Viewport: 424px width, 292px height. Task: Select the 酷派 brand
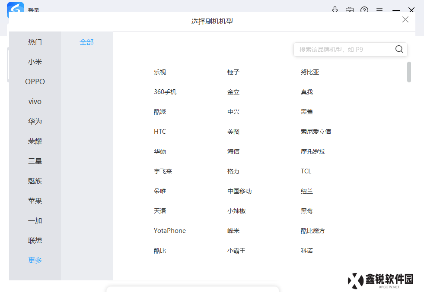pos(160,112)
